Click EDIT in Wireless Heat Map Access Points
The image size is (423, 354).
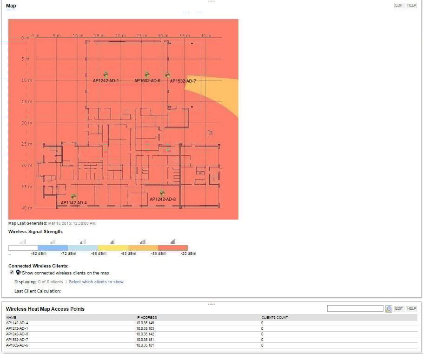(x=399, y=308)
